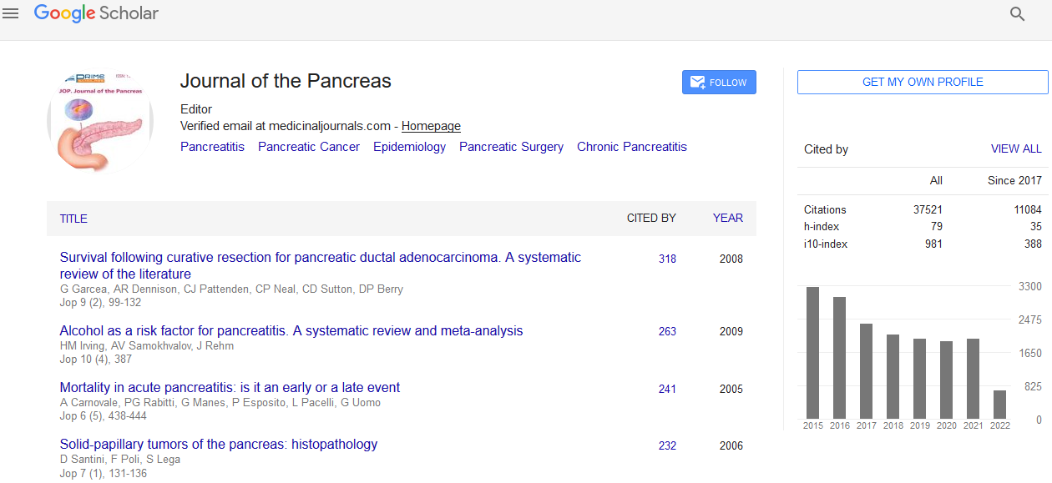This screenshot has height=483, width=1052.
Task: View all citation statistics
Action: tap(1015, 148)
